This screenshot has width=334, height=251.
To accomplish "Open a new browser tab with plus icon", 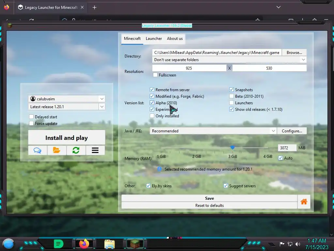I will 94,8.
